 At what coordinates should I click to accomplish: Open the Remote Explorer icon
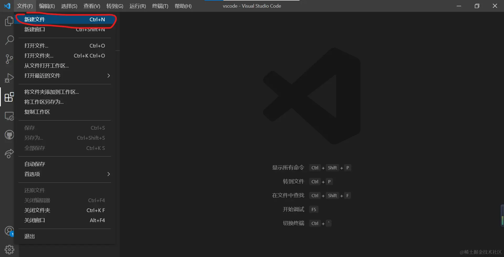pyautogui.click(x=9, y=116)
